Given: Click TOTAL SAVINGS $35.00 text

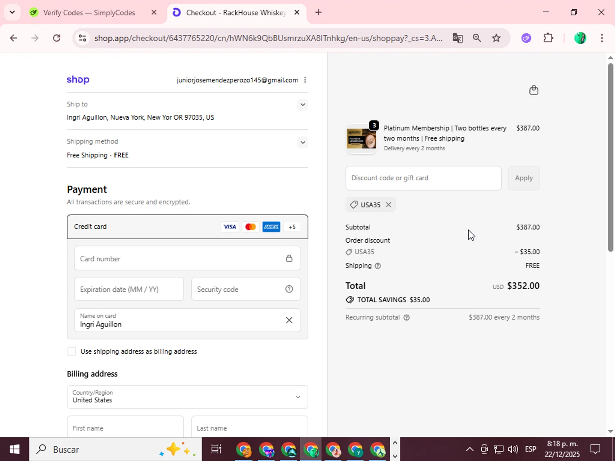Looking at the screenshot, I should [x=393, y=300].
